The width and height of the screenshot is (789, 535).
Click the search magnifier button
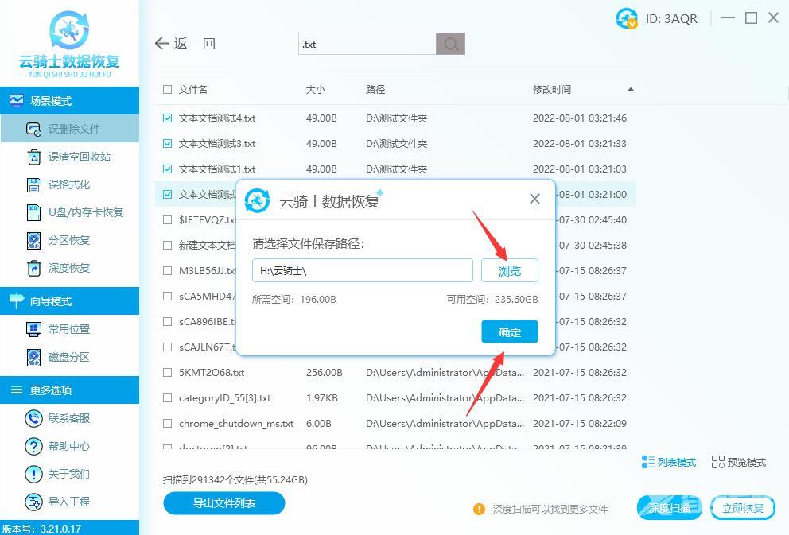click(x=451, y=44)
